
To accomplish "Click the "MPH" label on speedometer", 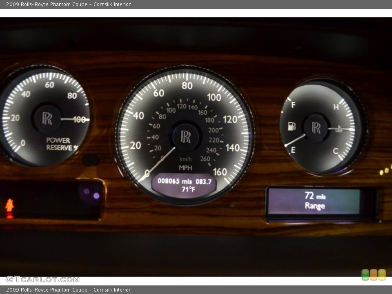I will pos(185,168).
